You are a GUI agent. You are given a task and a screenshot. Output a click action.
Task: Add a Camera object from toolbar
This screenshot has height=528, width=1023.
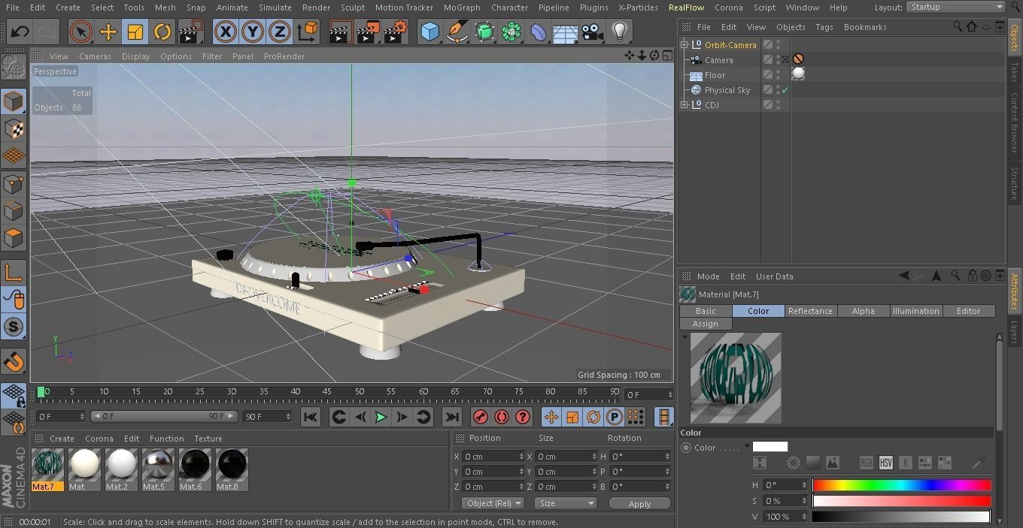592,32
